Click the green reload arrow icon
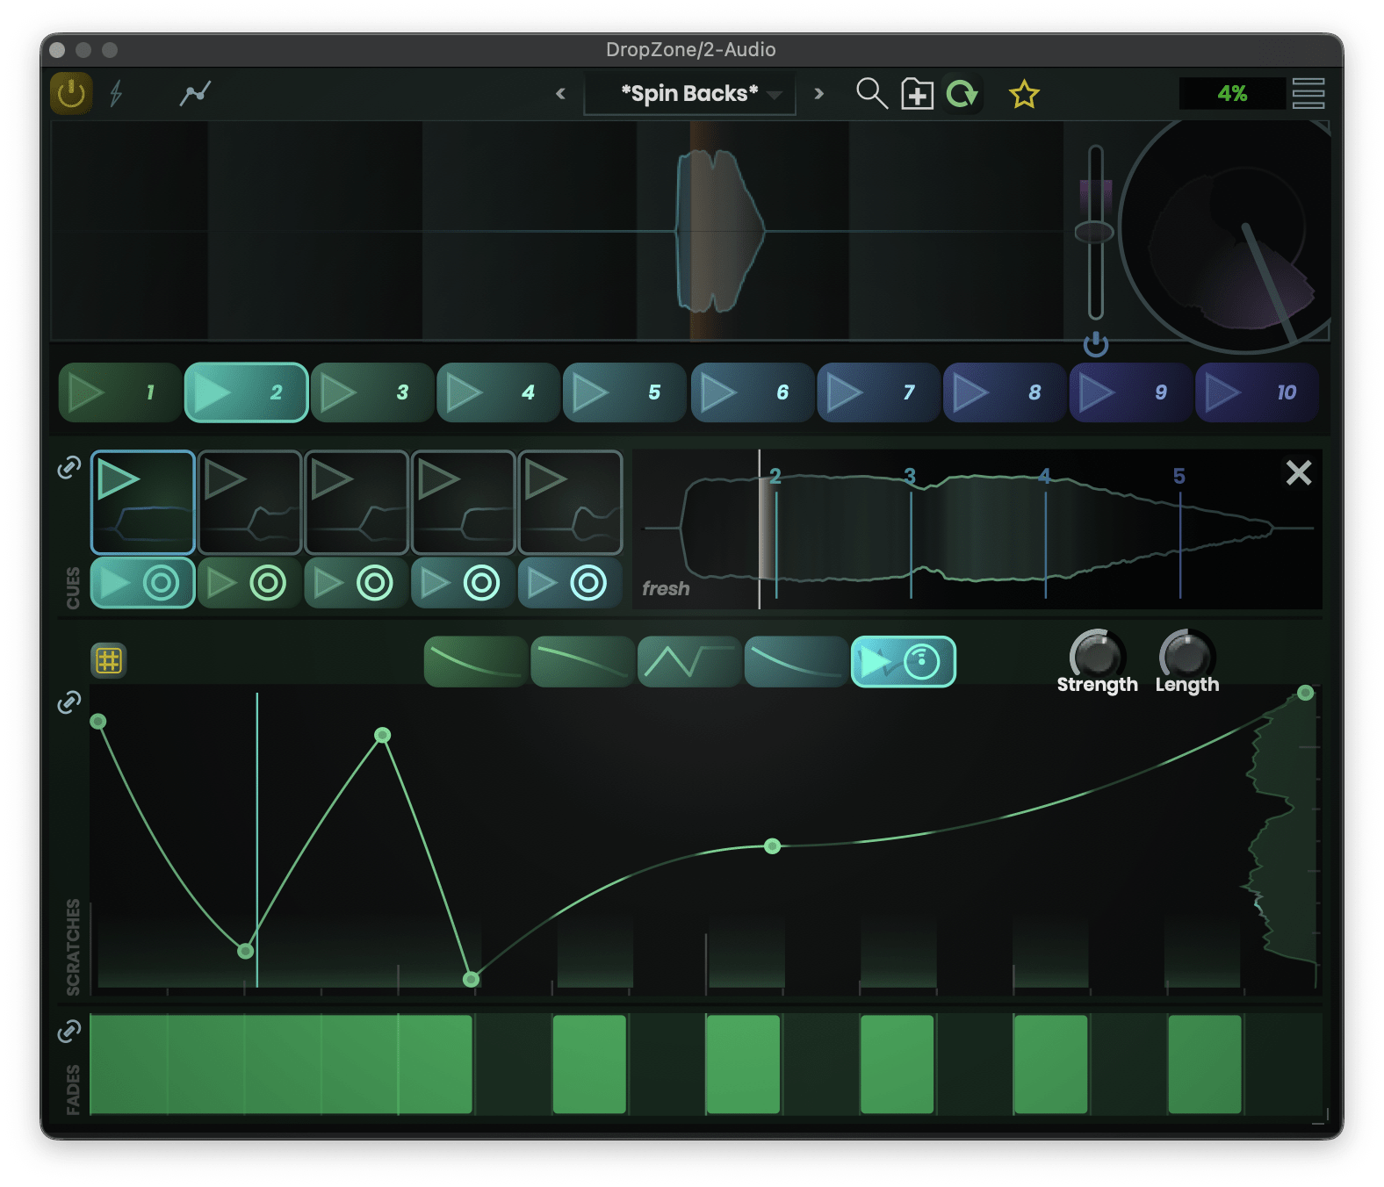Screen dimensions: 1384x1187 click(962, 93)
